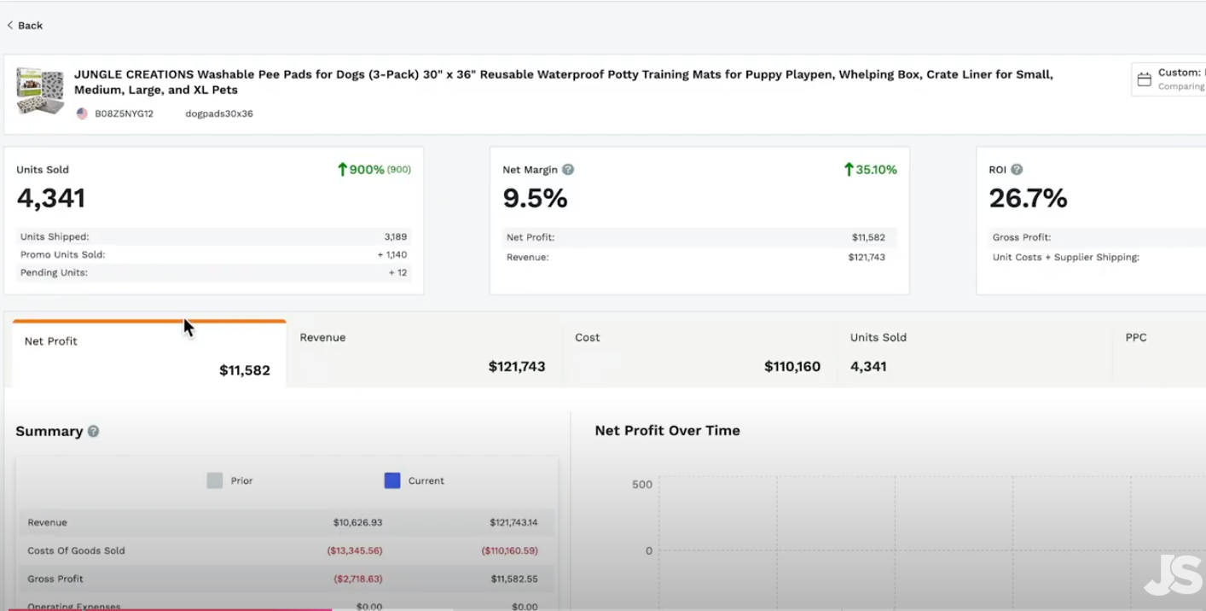Click the Back chevron arrow icon
The image size is (1206, 611).
(10, 26)
